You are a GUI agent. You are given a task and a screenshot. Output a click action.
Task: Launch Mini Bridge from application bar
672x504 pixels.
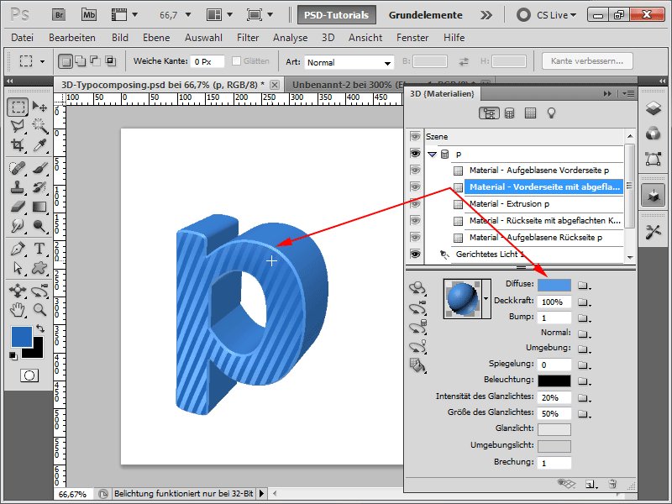click(x=89, y=15)
